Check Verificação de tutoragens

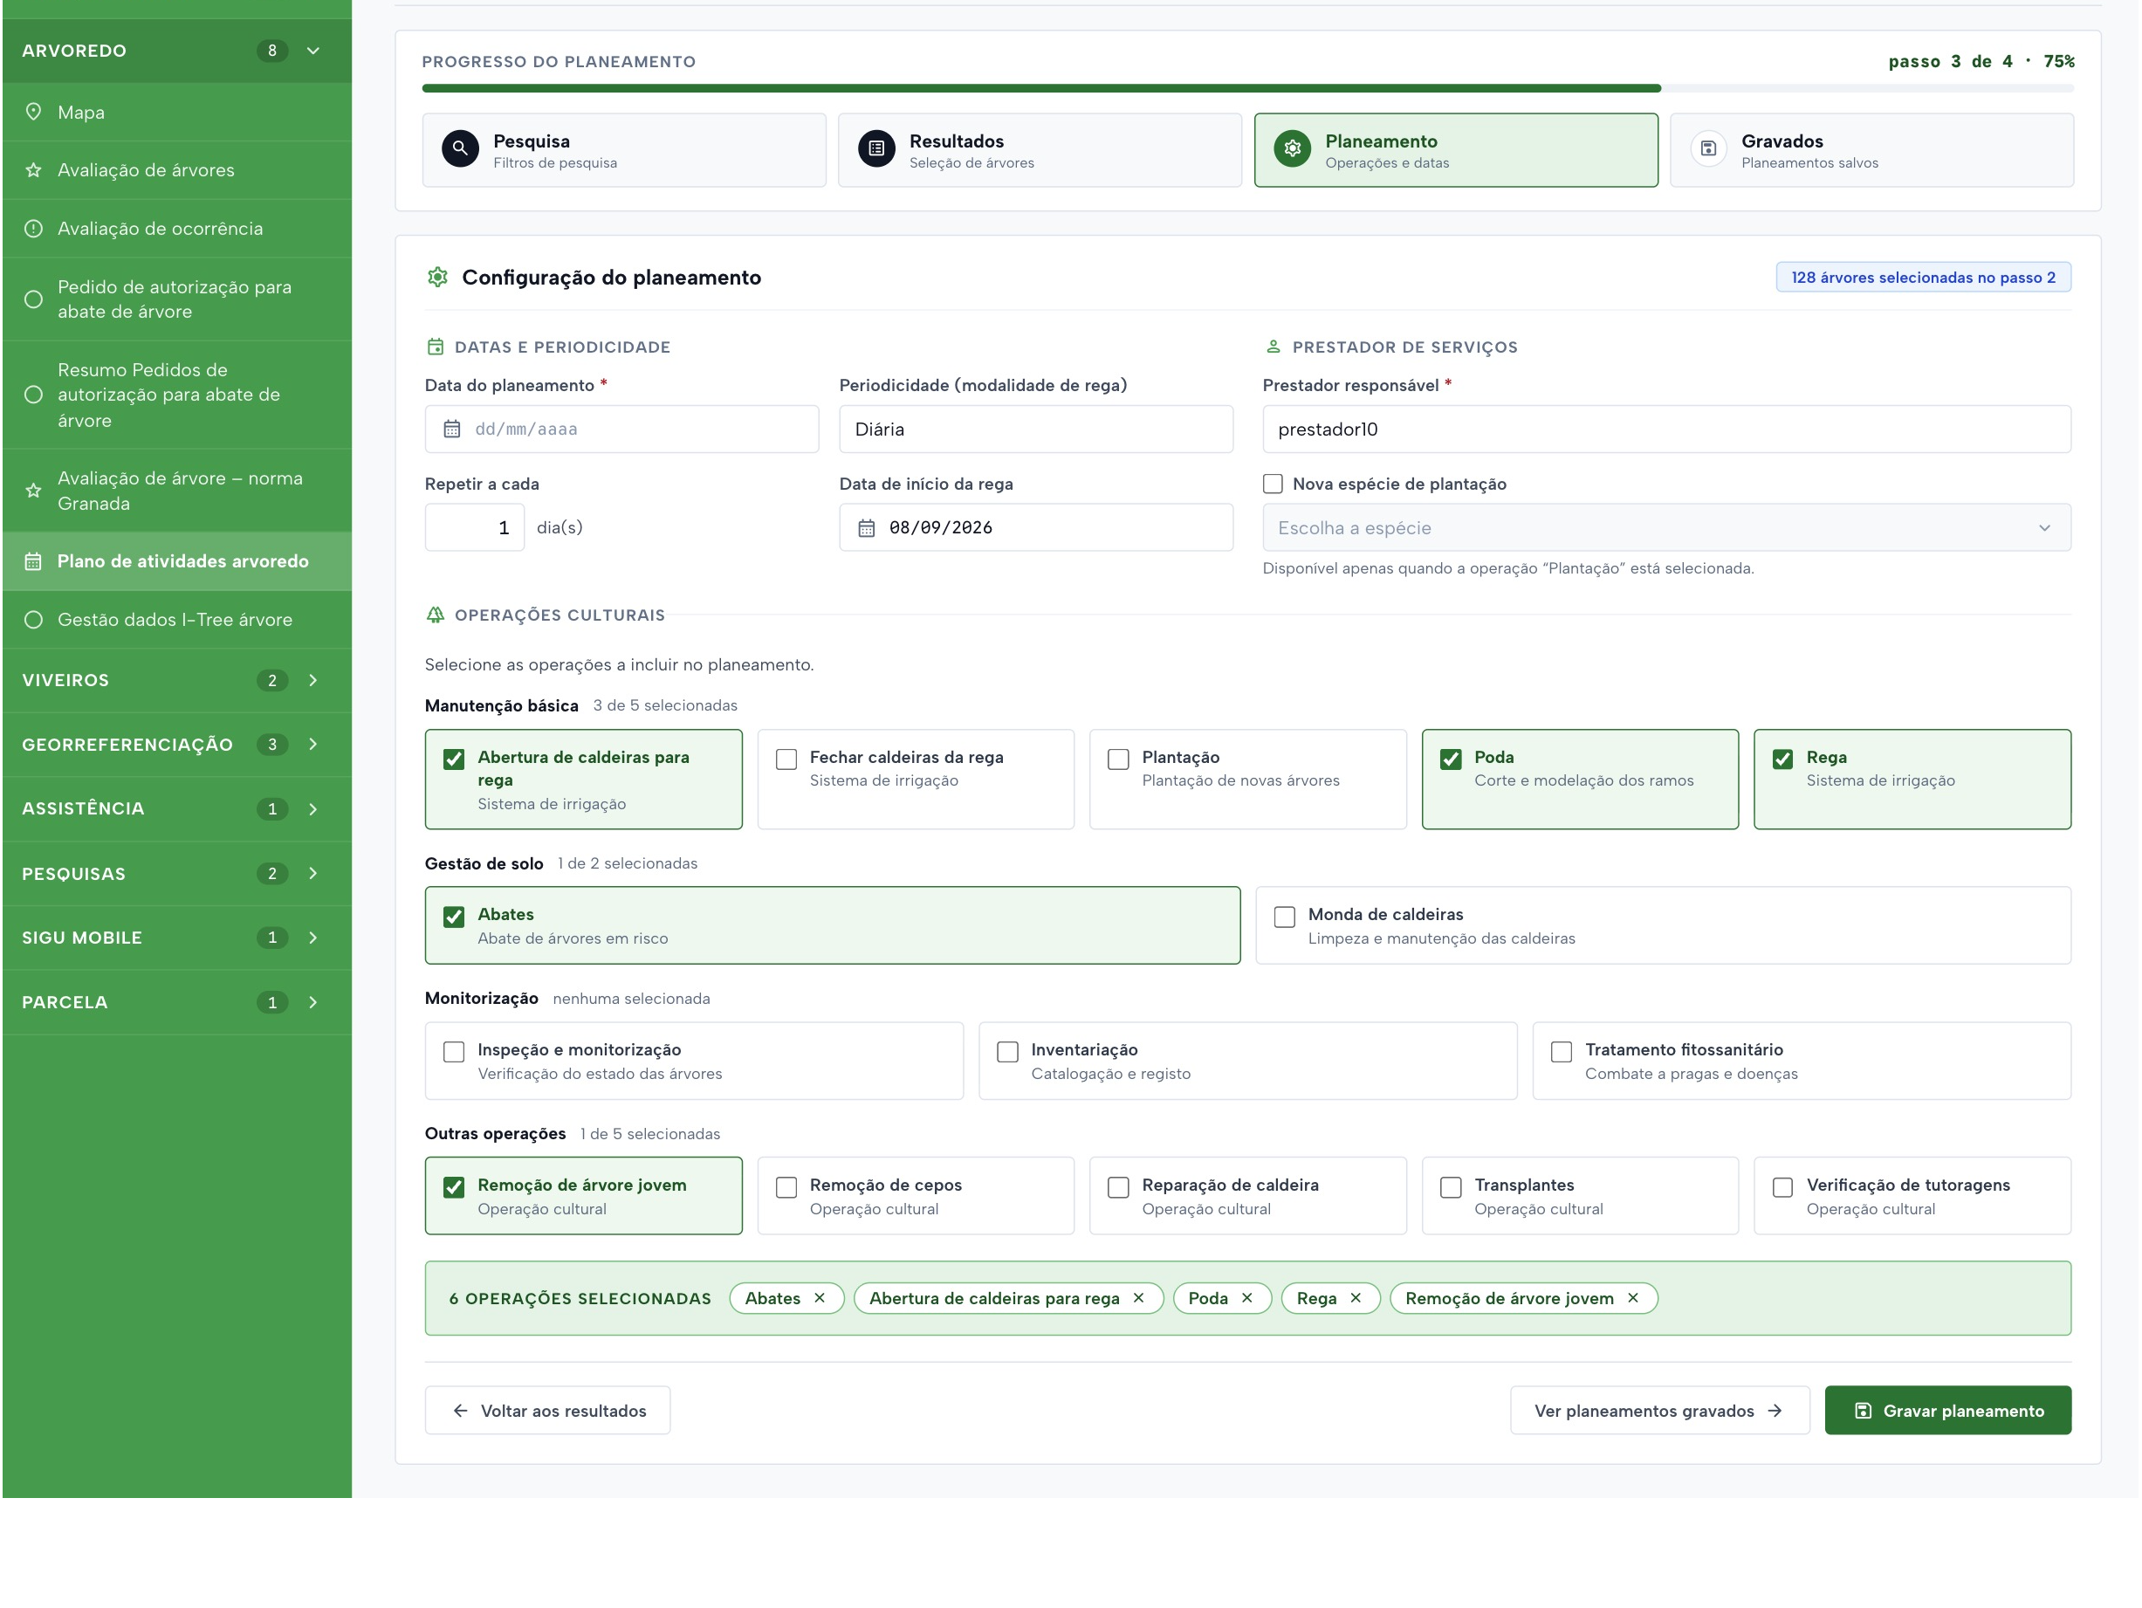click(1782, 1187)
